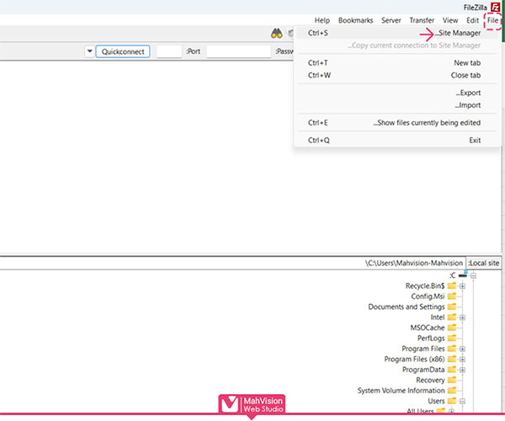This screenshot has width=505, height=421.
Task: Select Documents and Settings in tree
Action: click(x=407, y=307)
